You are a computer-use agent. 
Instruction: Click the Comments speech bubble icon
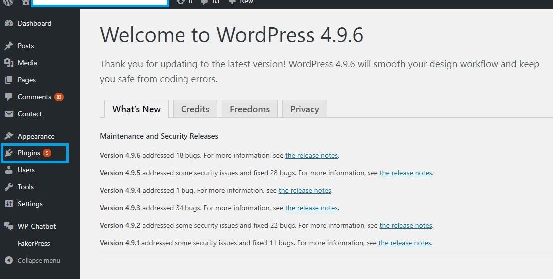coord(9,97)
